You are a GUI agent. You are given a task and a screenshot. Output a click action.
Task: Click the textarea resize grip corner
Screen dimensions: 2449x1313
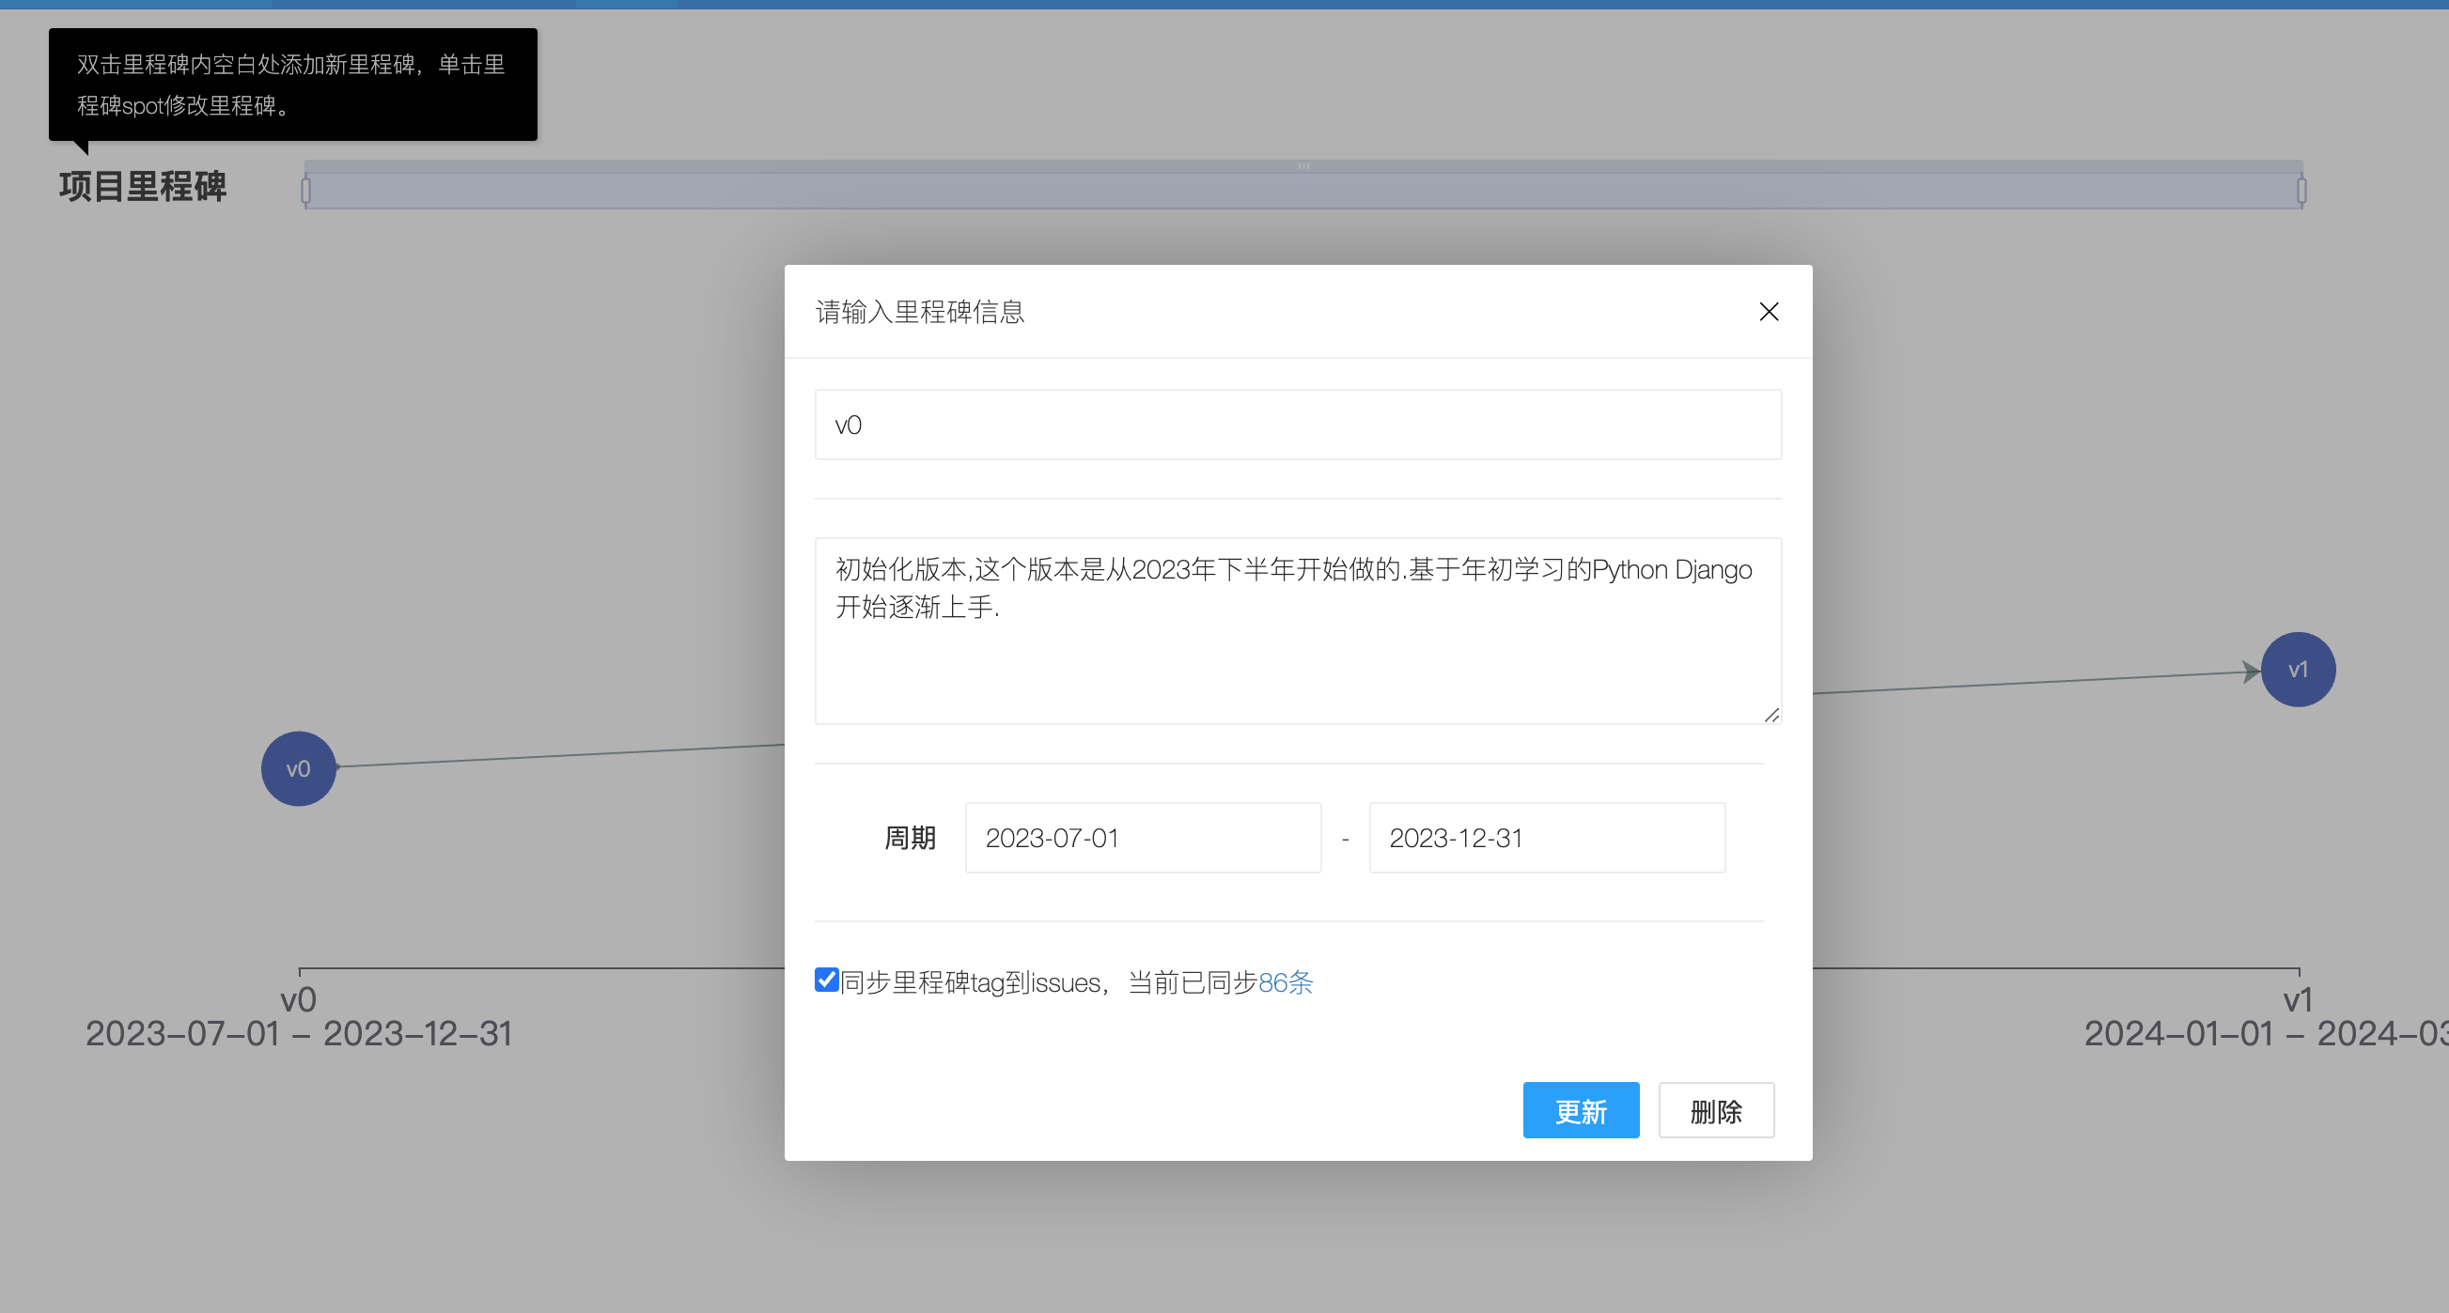pos(1772,716)
